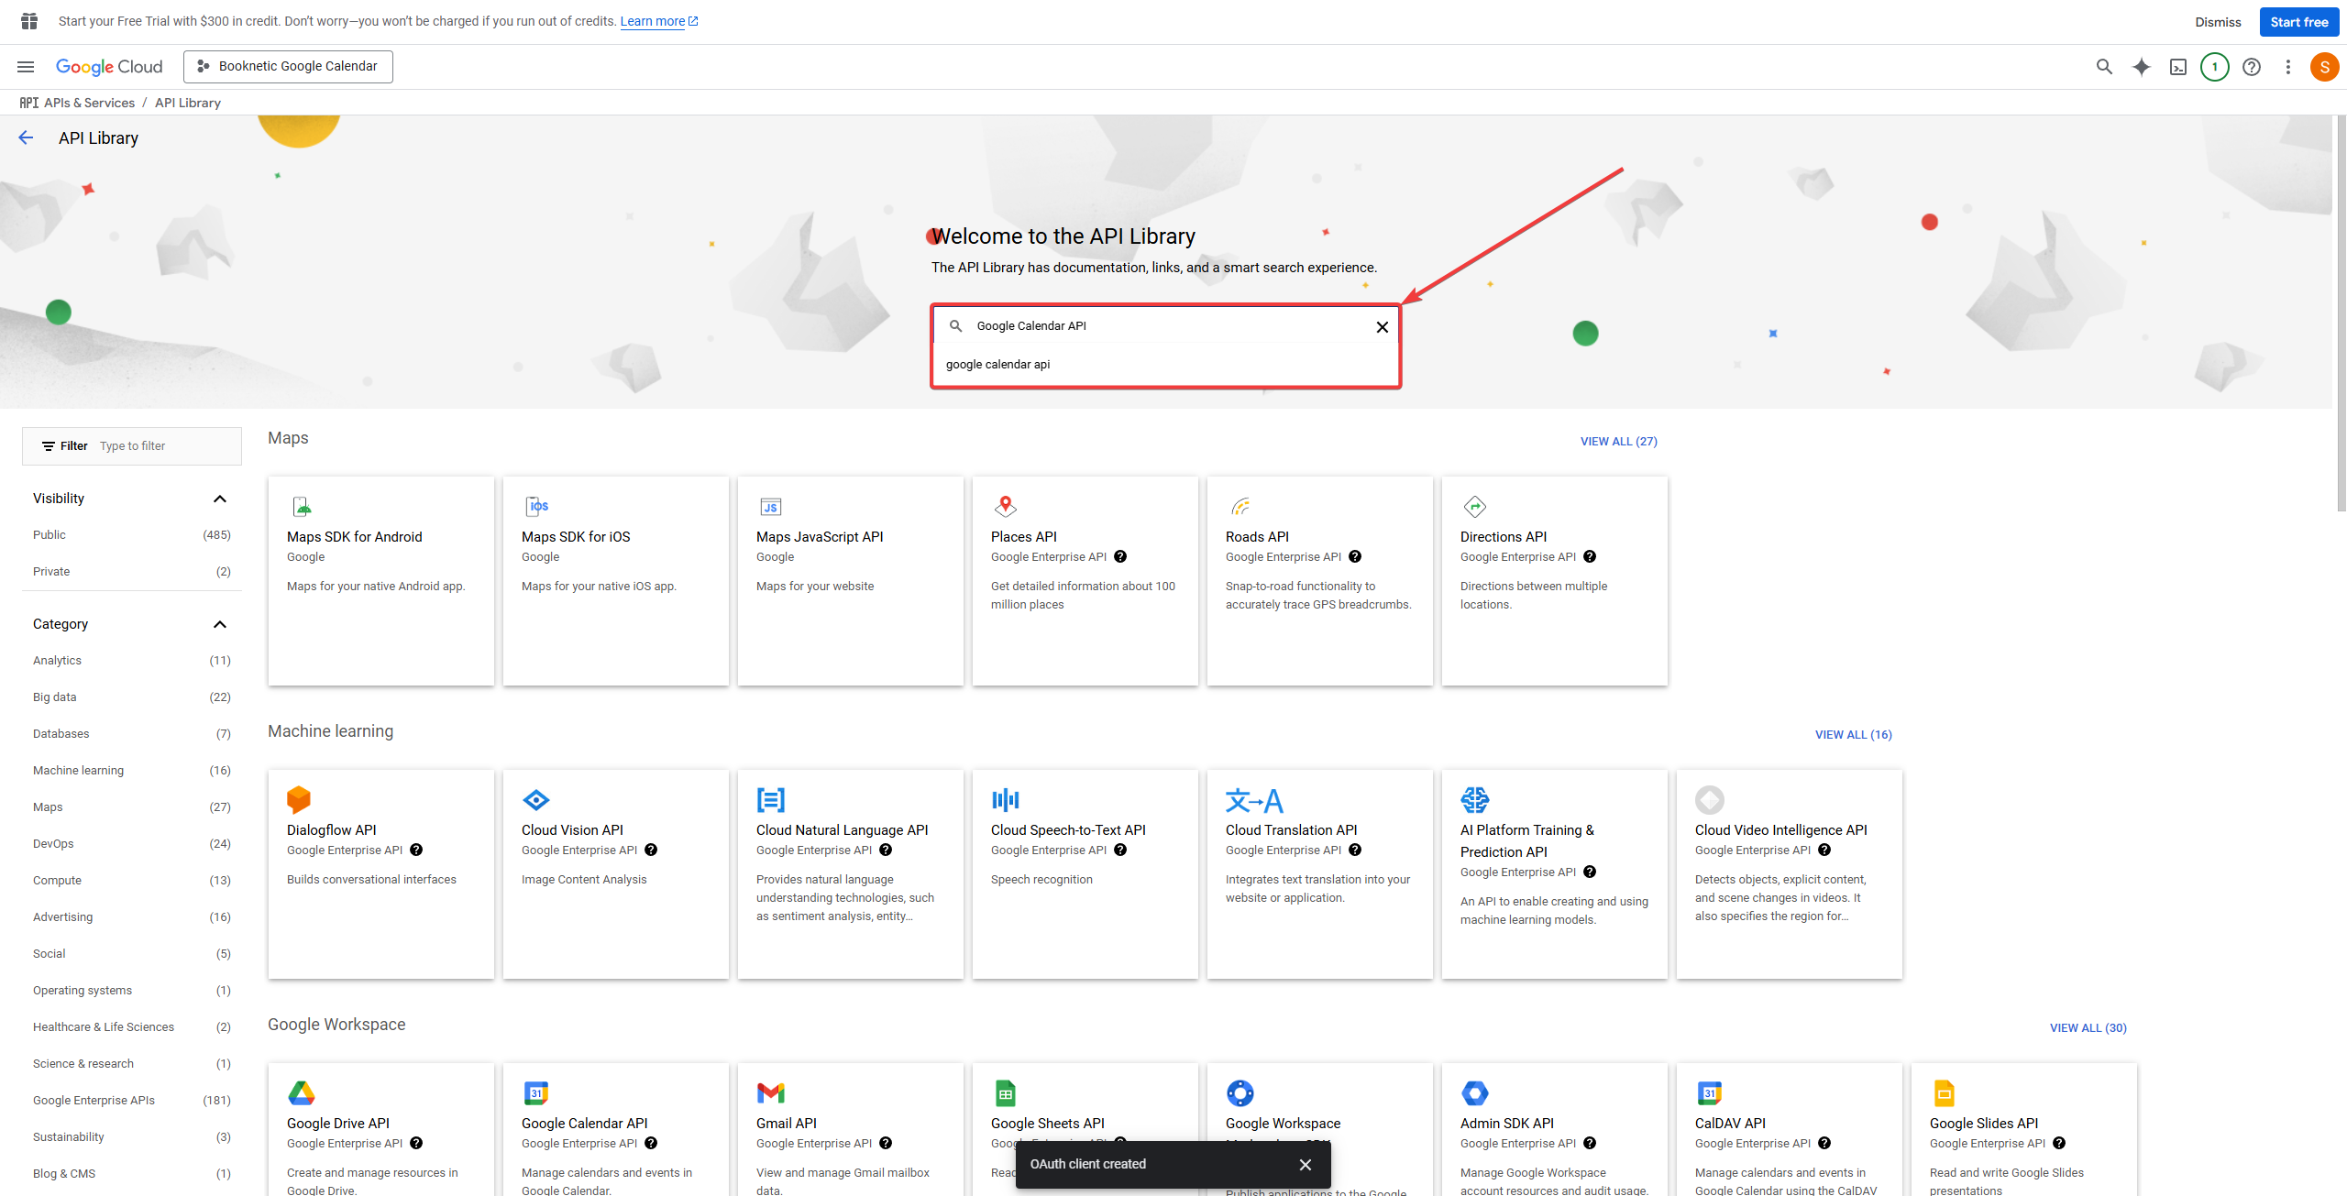Select the google calendar api suggestion
Screen dimensions: 2347x1196
point(1165,365)
